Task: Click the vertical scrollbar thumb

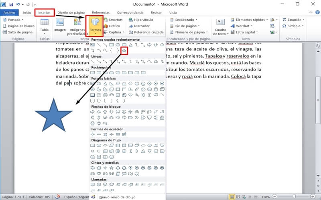Action: [x=318, y=100]
